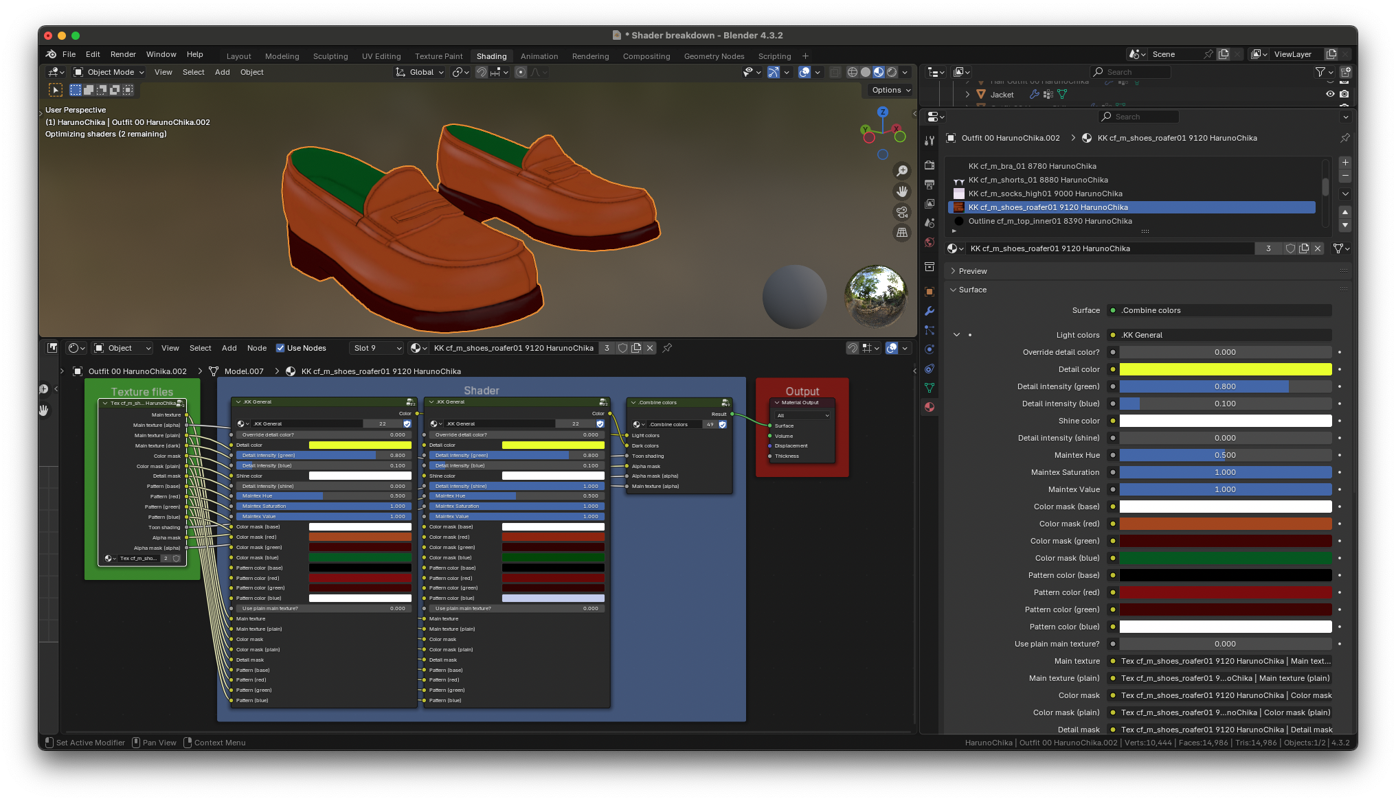Image resolution: width=1396 pixels, height=801 pixels.
Task: Toggle fake user shield for the material
Action: [1290, 248]
